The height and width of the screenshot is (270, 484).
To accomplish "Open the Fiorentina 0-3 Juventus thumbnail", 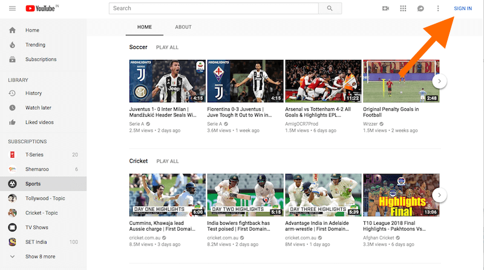I will click(246, 81).
